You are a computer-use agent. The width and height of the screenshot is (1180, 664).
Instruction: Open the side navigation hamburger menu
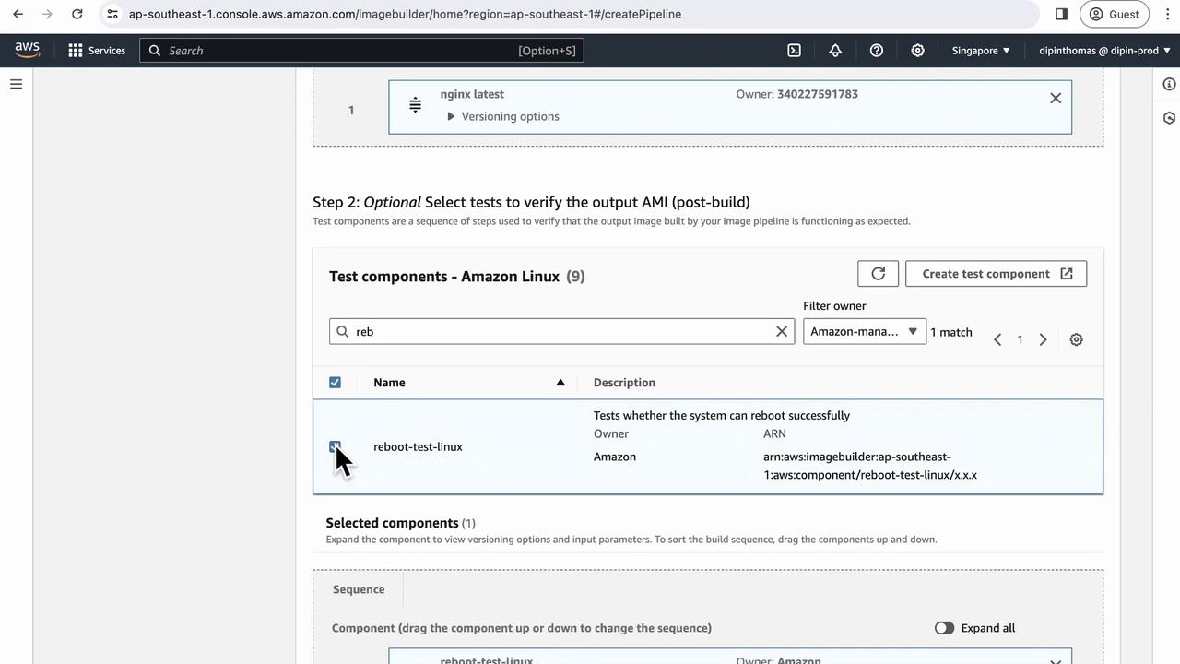[16, 84]
